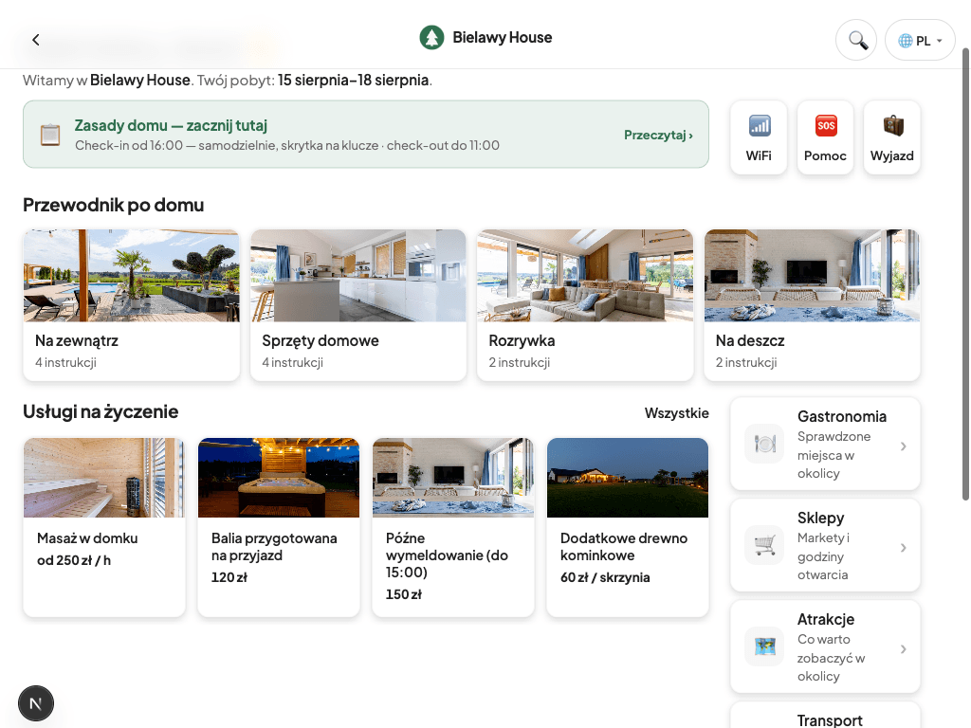Open Balia przygotowana na przyjazd photo
971x728 pixels.
click(x=279, y=478)
